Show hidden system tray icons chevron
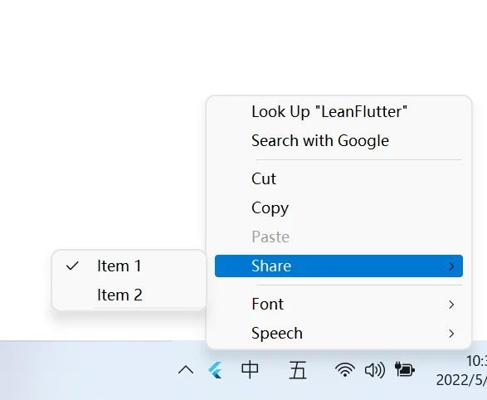487x400 pixels. tap(186, 370)
